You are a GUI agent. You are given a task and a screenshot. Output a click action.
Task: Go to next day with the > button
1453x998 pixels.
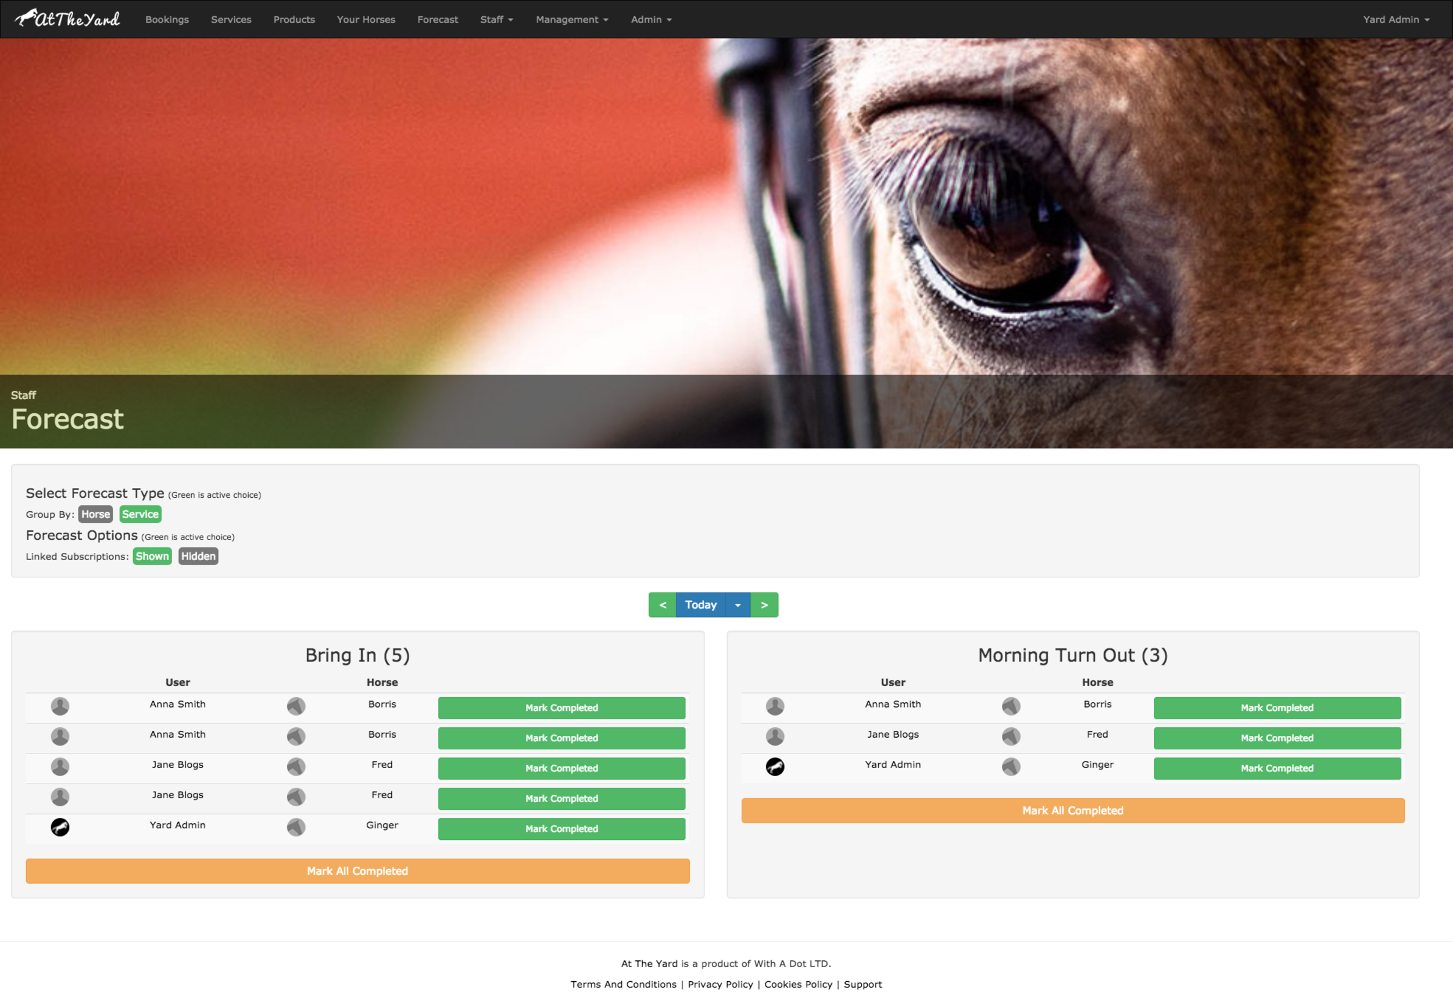(x=764, y=605)
